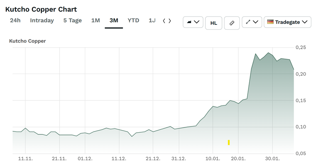Activate the ruler measurement tool

click(x=232, y=23)
